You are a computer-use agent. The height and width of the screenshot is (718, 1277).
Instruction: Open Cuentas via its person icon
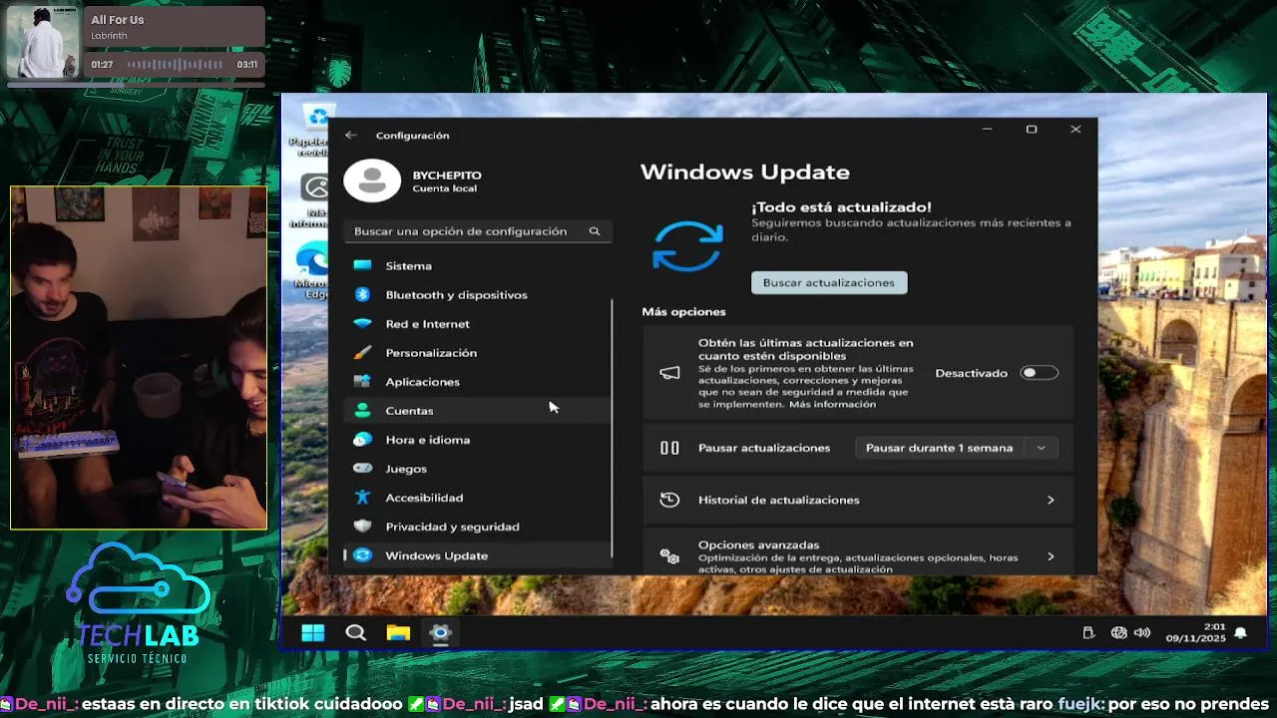(363, 410)
